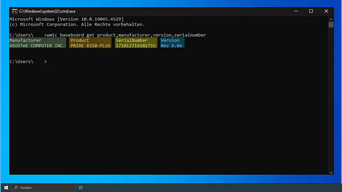Click the scrollbar down arrow

331,172
